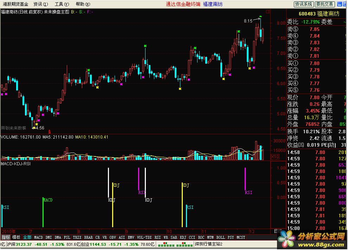Click the green MACD signal bar

43,212
